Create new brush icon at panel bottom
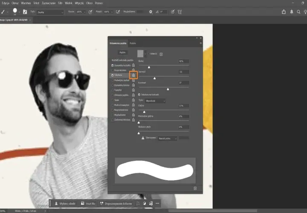The width and height of the screenshot is (307, 213). pos(195,188)
